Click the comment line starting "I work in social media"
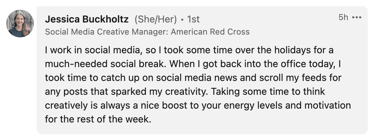374x137 pixels. (x=189, y=51)
